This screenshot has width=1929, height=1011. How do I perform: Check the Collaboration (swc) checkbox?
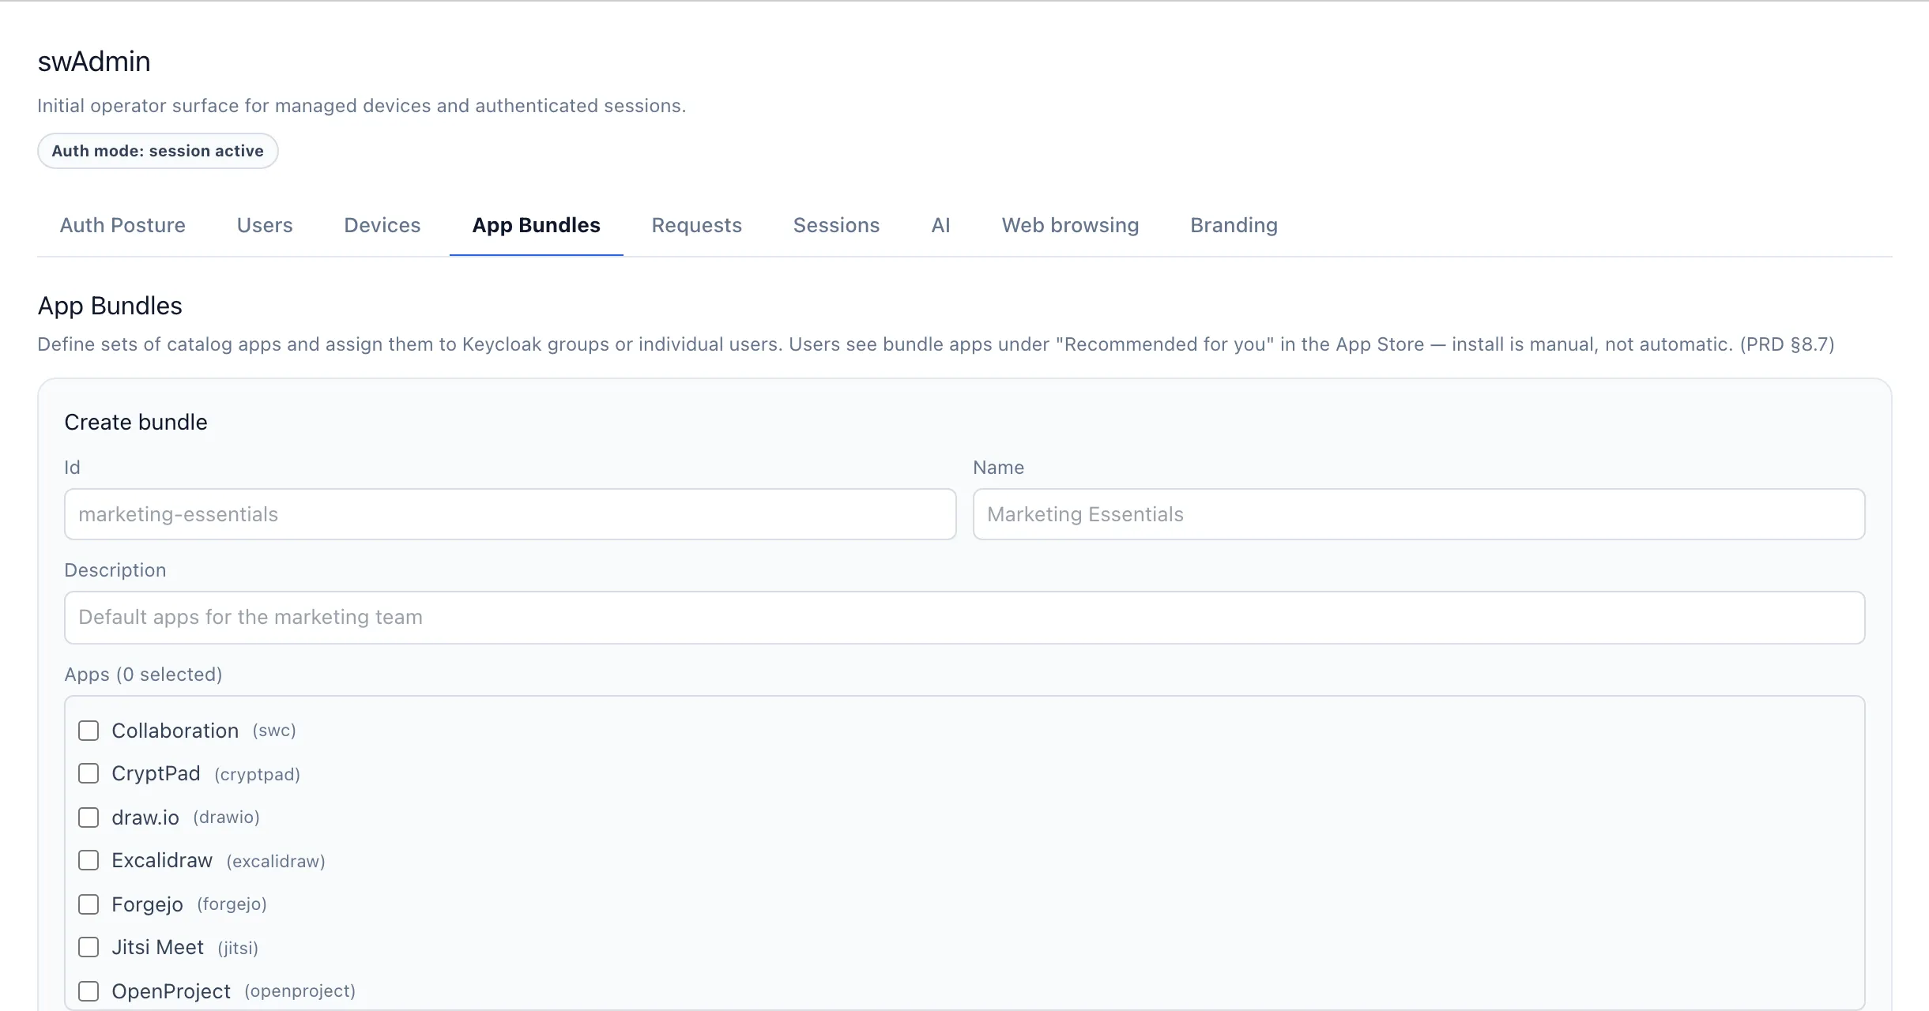pyautogui.click(x=89, y=731)
